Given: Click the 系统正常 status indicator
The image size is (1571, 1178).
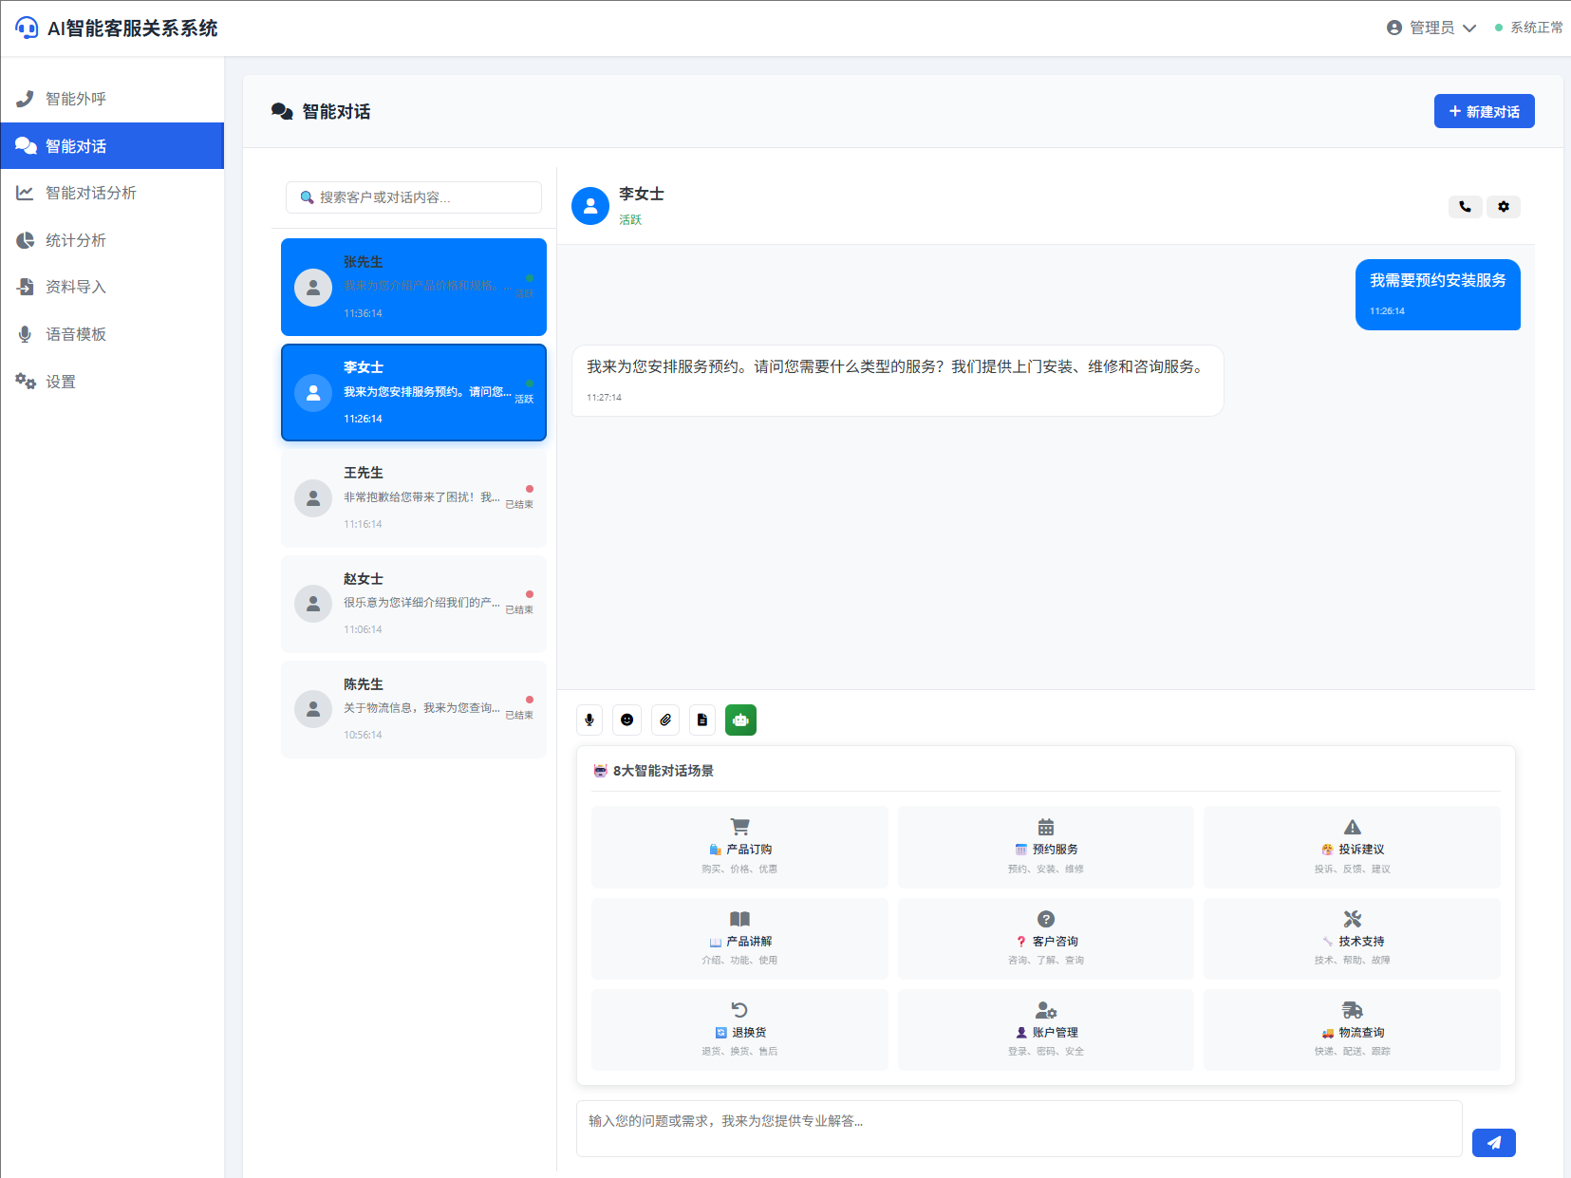Looking at the screenshot, I should click(x=1528, y=28).
